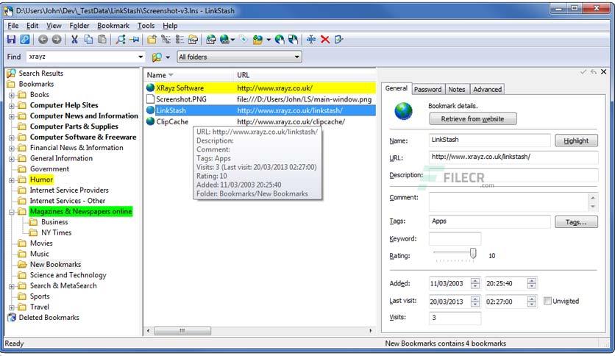Go back with the left arrow icon
This screenshot has width=615, height=356.
click(43, 39)
